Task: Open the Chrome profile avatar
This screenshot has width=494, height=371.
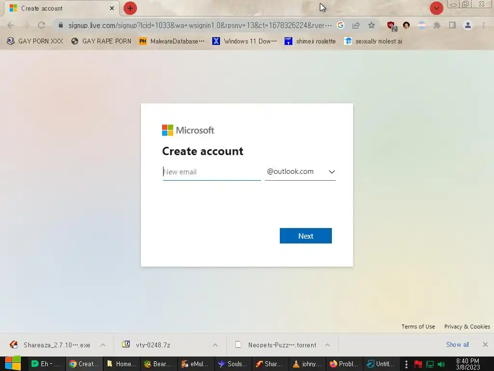Action: click(x=468, y=25)
